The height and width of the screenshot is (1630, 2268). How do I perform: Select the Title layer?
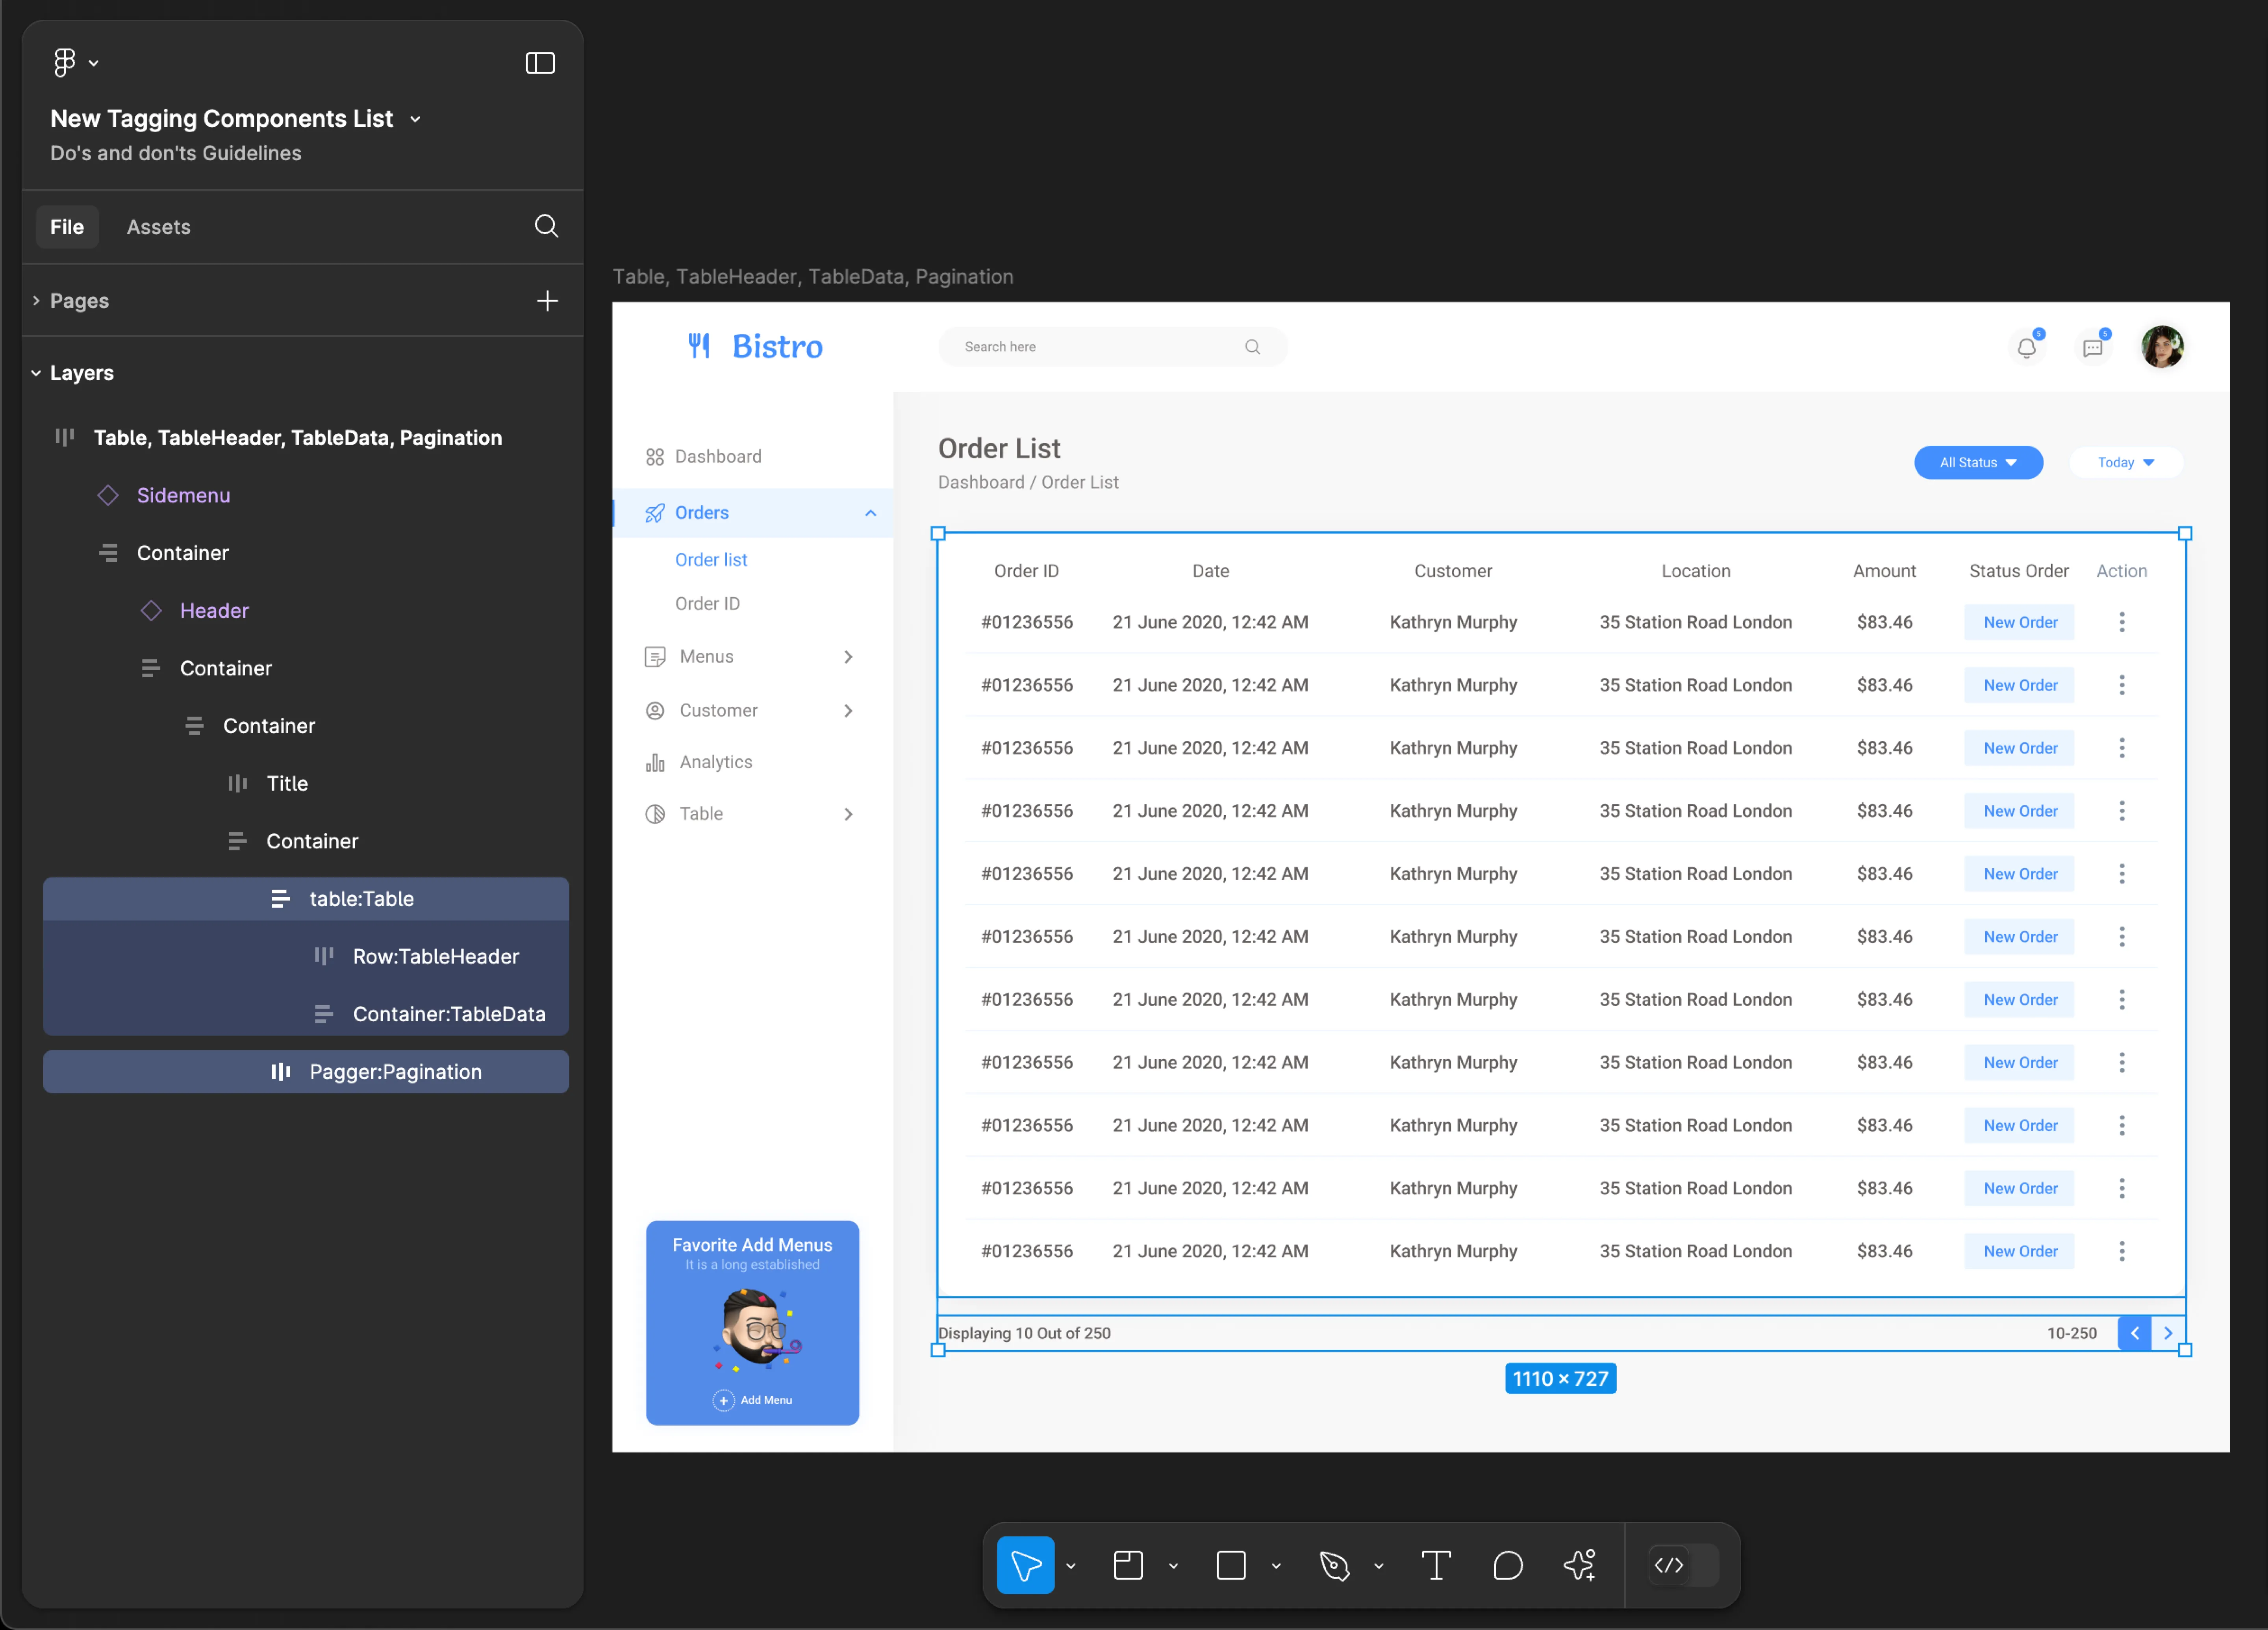coord(287,783)
